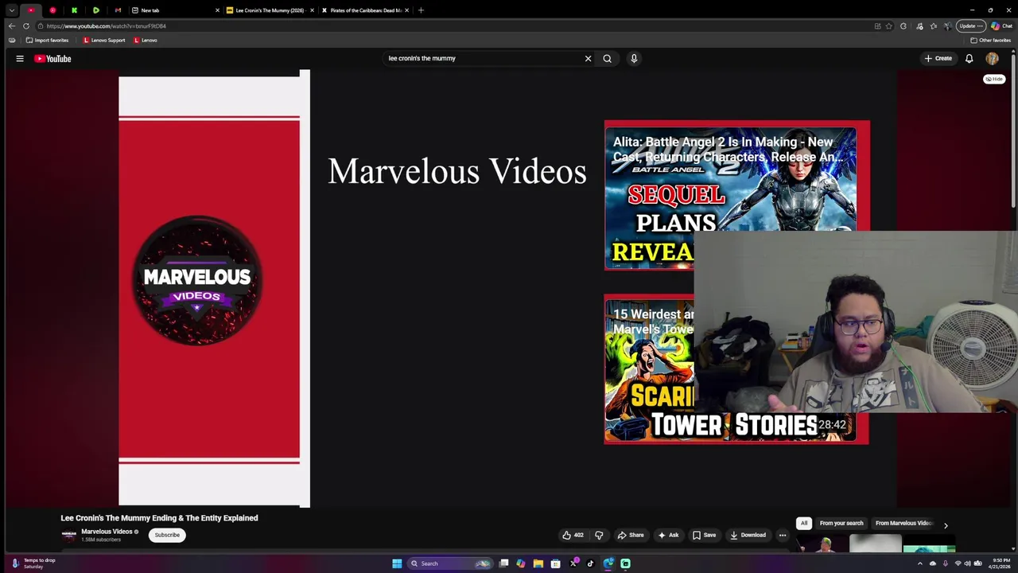Switch to the pinned Kick tab

[74, 10]
